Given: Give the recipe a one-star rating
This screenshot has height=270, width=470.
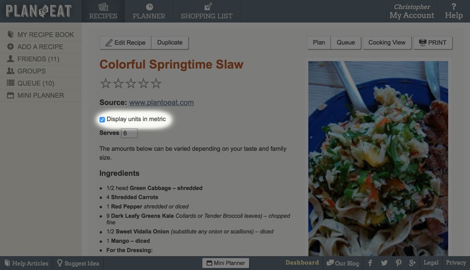Looking at the screenshot, I should tap(106, 84).
